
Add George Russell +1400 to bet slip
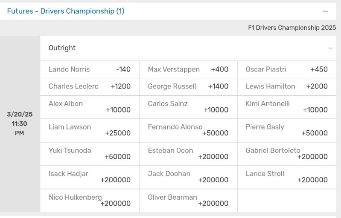pyautogui.click(x=188, y=86)
